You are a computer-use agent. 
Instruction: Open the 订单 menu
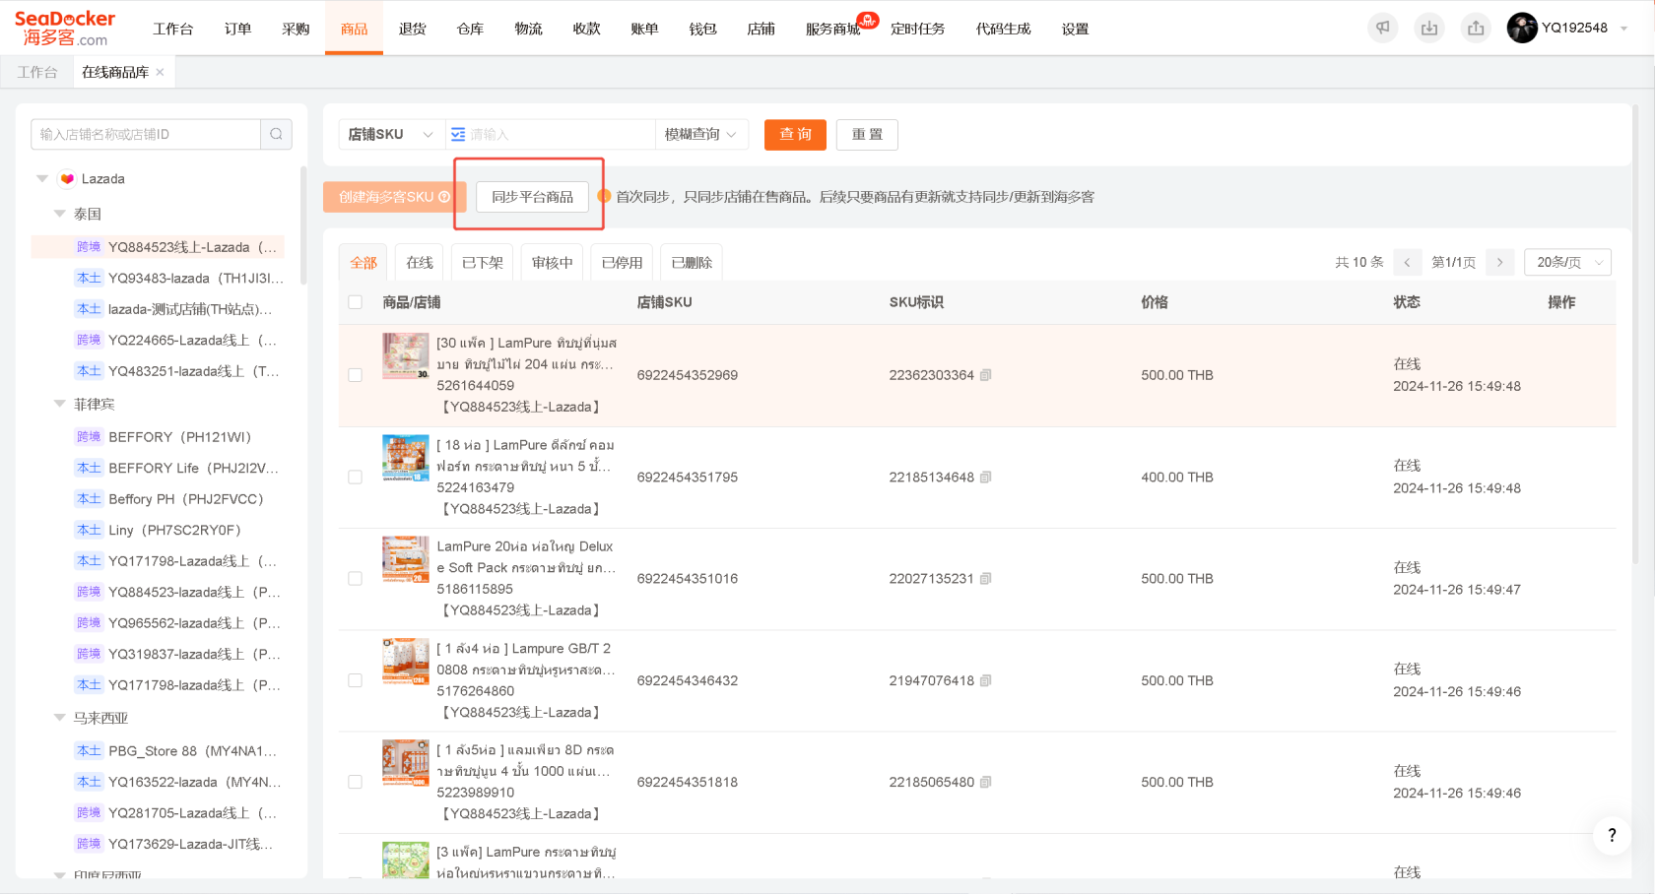coord(237,29)
